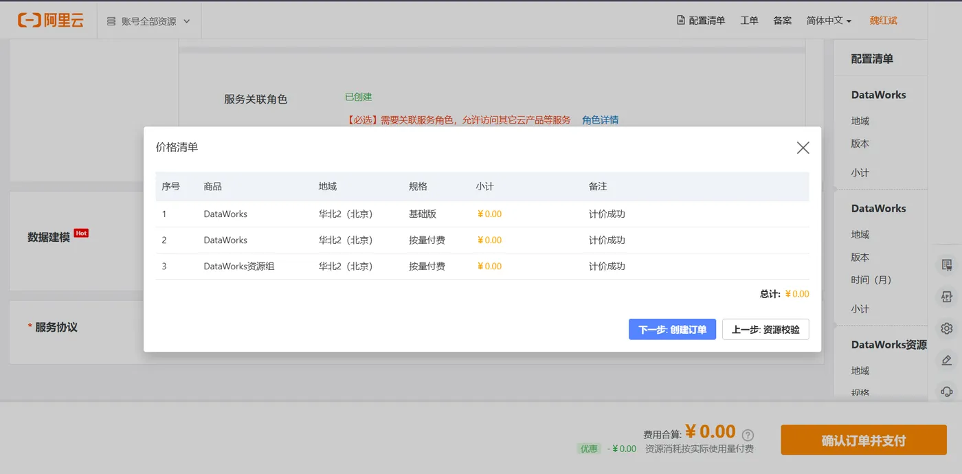Click the Hot badge next to 数据建模
Viewport: 962px width, 474px height.
point(81,233)
